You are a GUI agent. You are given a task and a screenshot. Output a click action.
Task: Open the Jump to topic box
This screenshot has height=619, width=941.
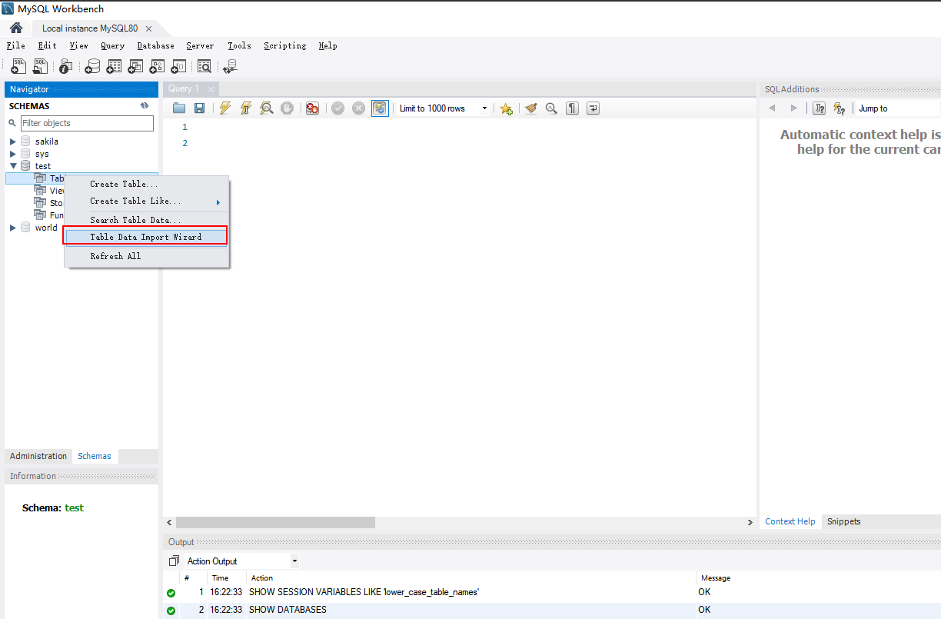(899, 108)
